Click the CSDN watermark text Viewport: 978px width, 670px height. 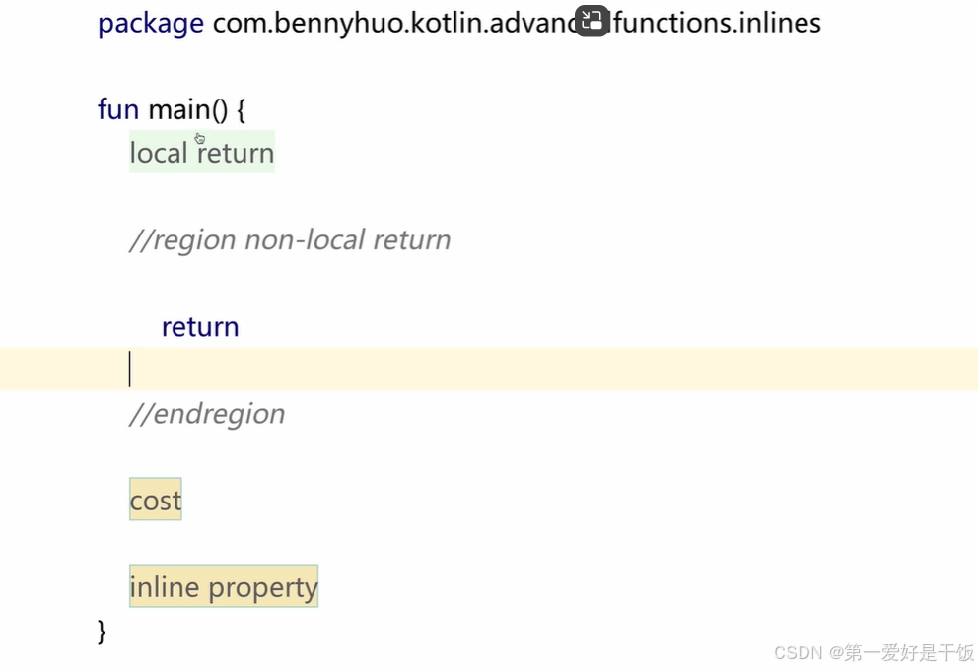(x=873, y=652)
